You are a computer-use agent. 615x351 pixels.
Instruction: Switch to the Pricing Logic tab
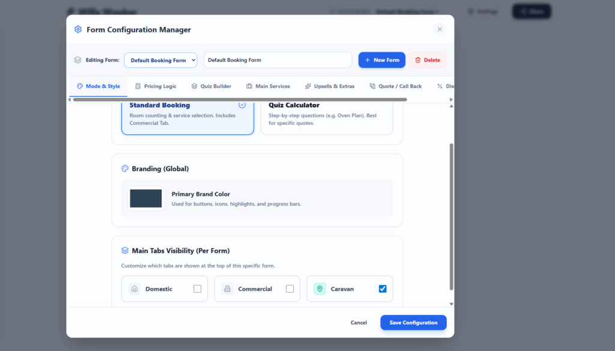pyautogui.click(x=156, y=87)
